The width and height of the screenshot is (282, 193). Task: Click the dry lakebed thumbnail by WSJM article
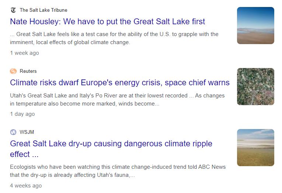255,147
